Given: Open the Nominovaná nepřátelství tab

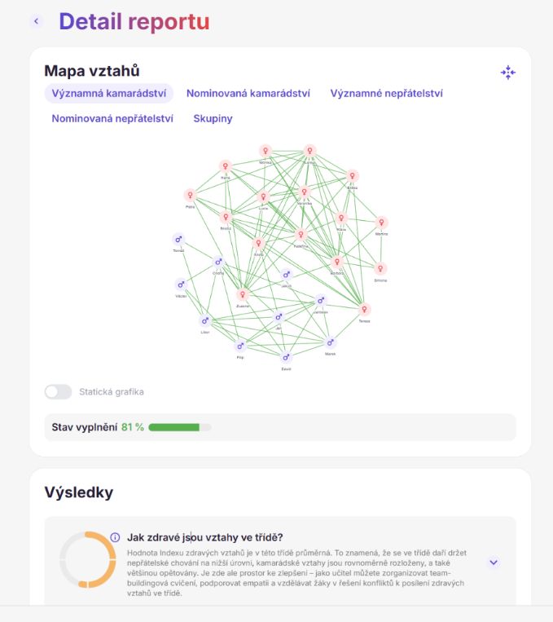Looking at the screenshot, I should [x=112, y=118].
